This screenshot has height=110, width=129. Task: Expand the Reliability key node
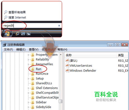pyautogui.click(x=29, y=60)
